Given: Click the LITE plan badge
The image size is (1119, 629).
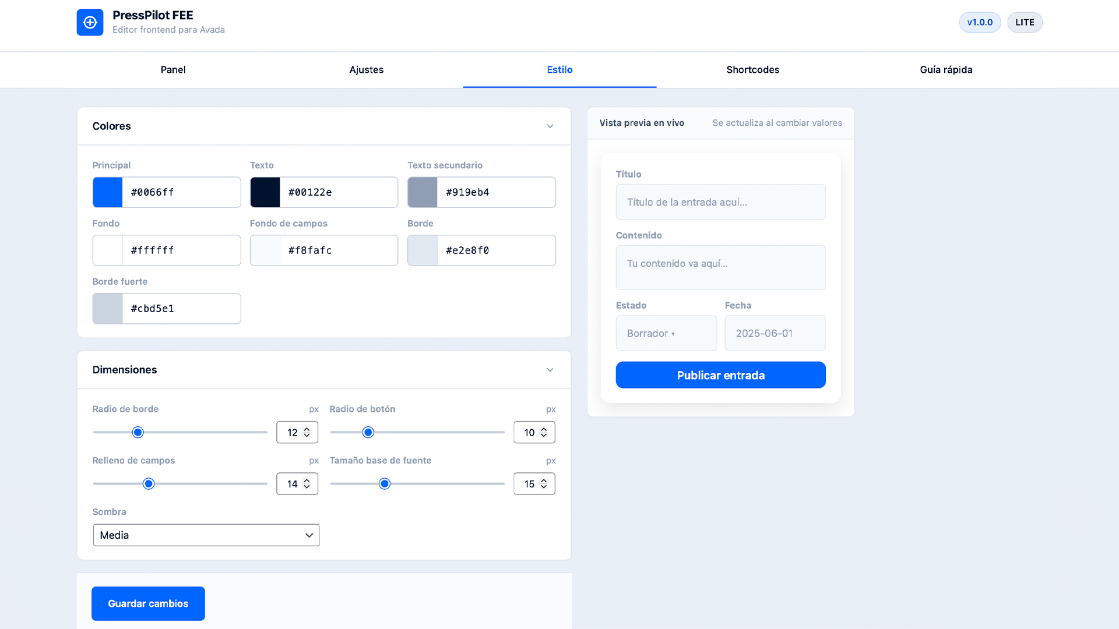Looking at the screenshot, I should (1025, 22).
